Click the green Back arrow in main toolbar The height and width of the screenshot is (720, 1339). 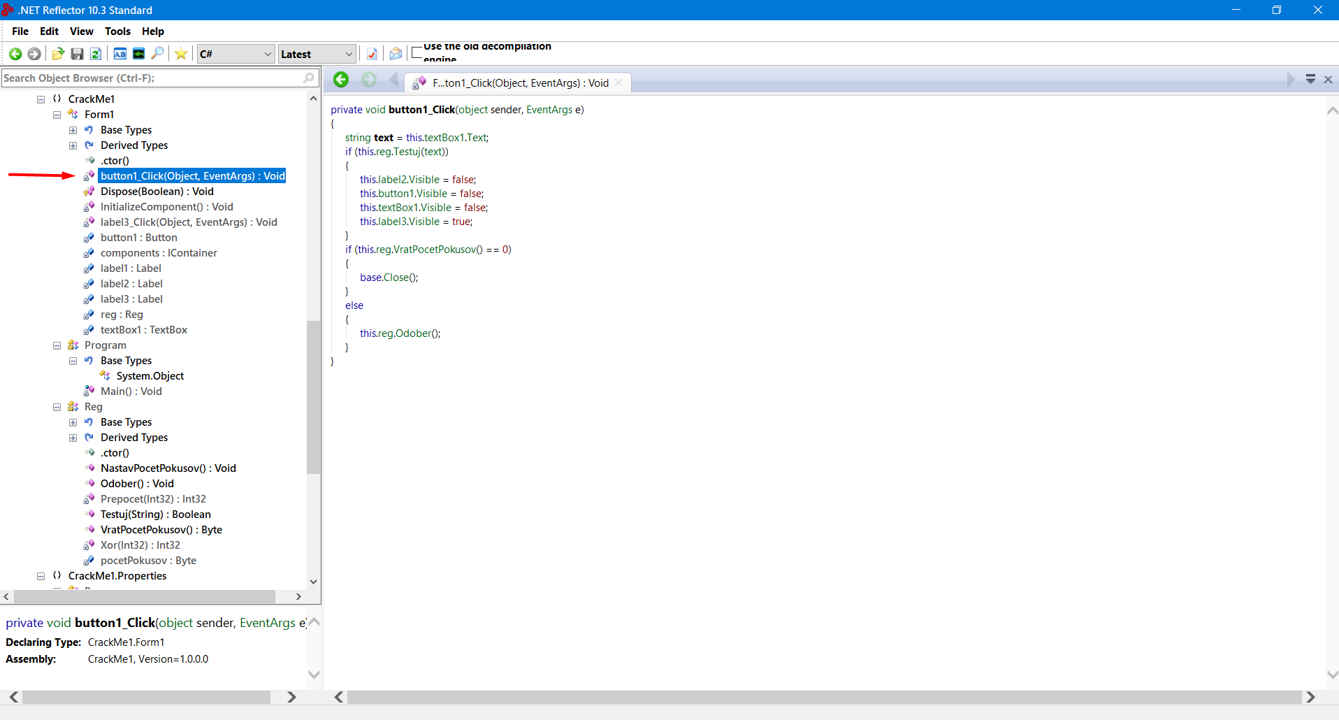[x=15, y=54]
